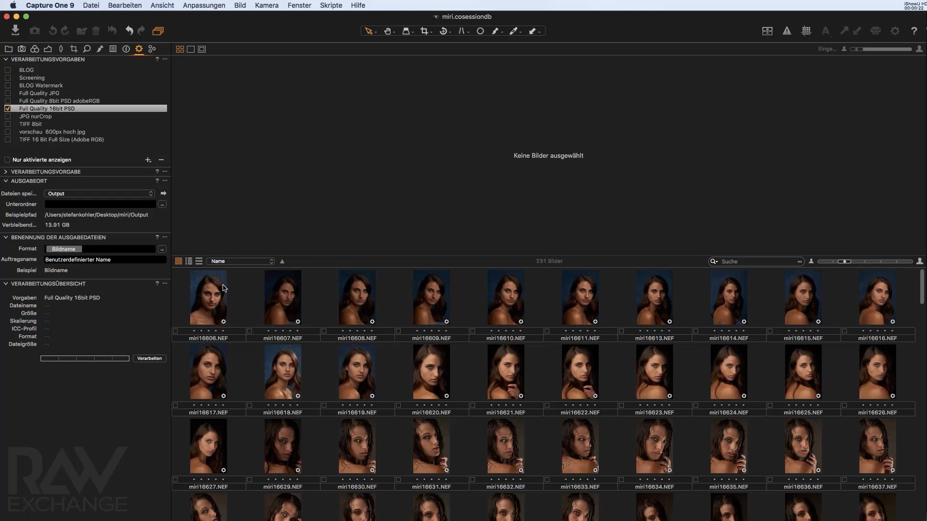Enable the TIFF 8bit recipe checkbox
Screen dimensions: 927x521
pos(8,124)
